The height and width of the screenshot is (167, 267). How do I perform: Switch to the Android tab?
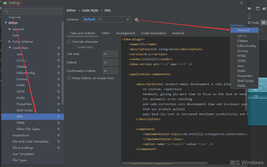coord(178,33)
